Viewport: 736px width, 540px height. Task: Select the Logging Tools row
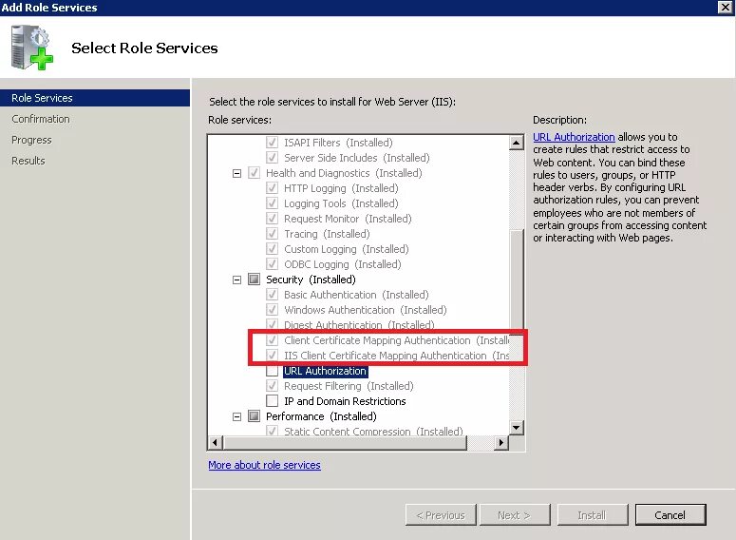[x=341, y=203]
